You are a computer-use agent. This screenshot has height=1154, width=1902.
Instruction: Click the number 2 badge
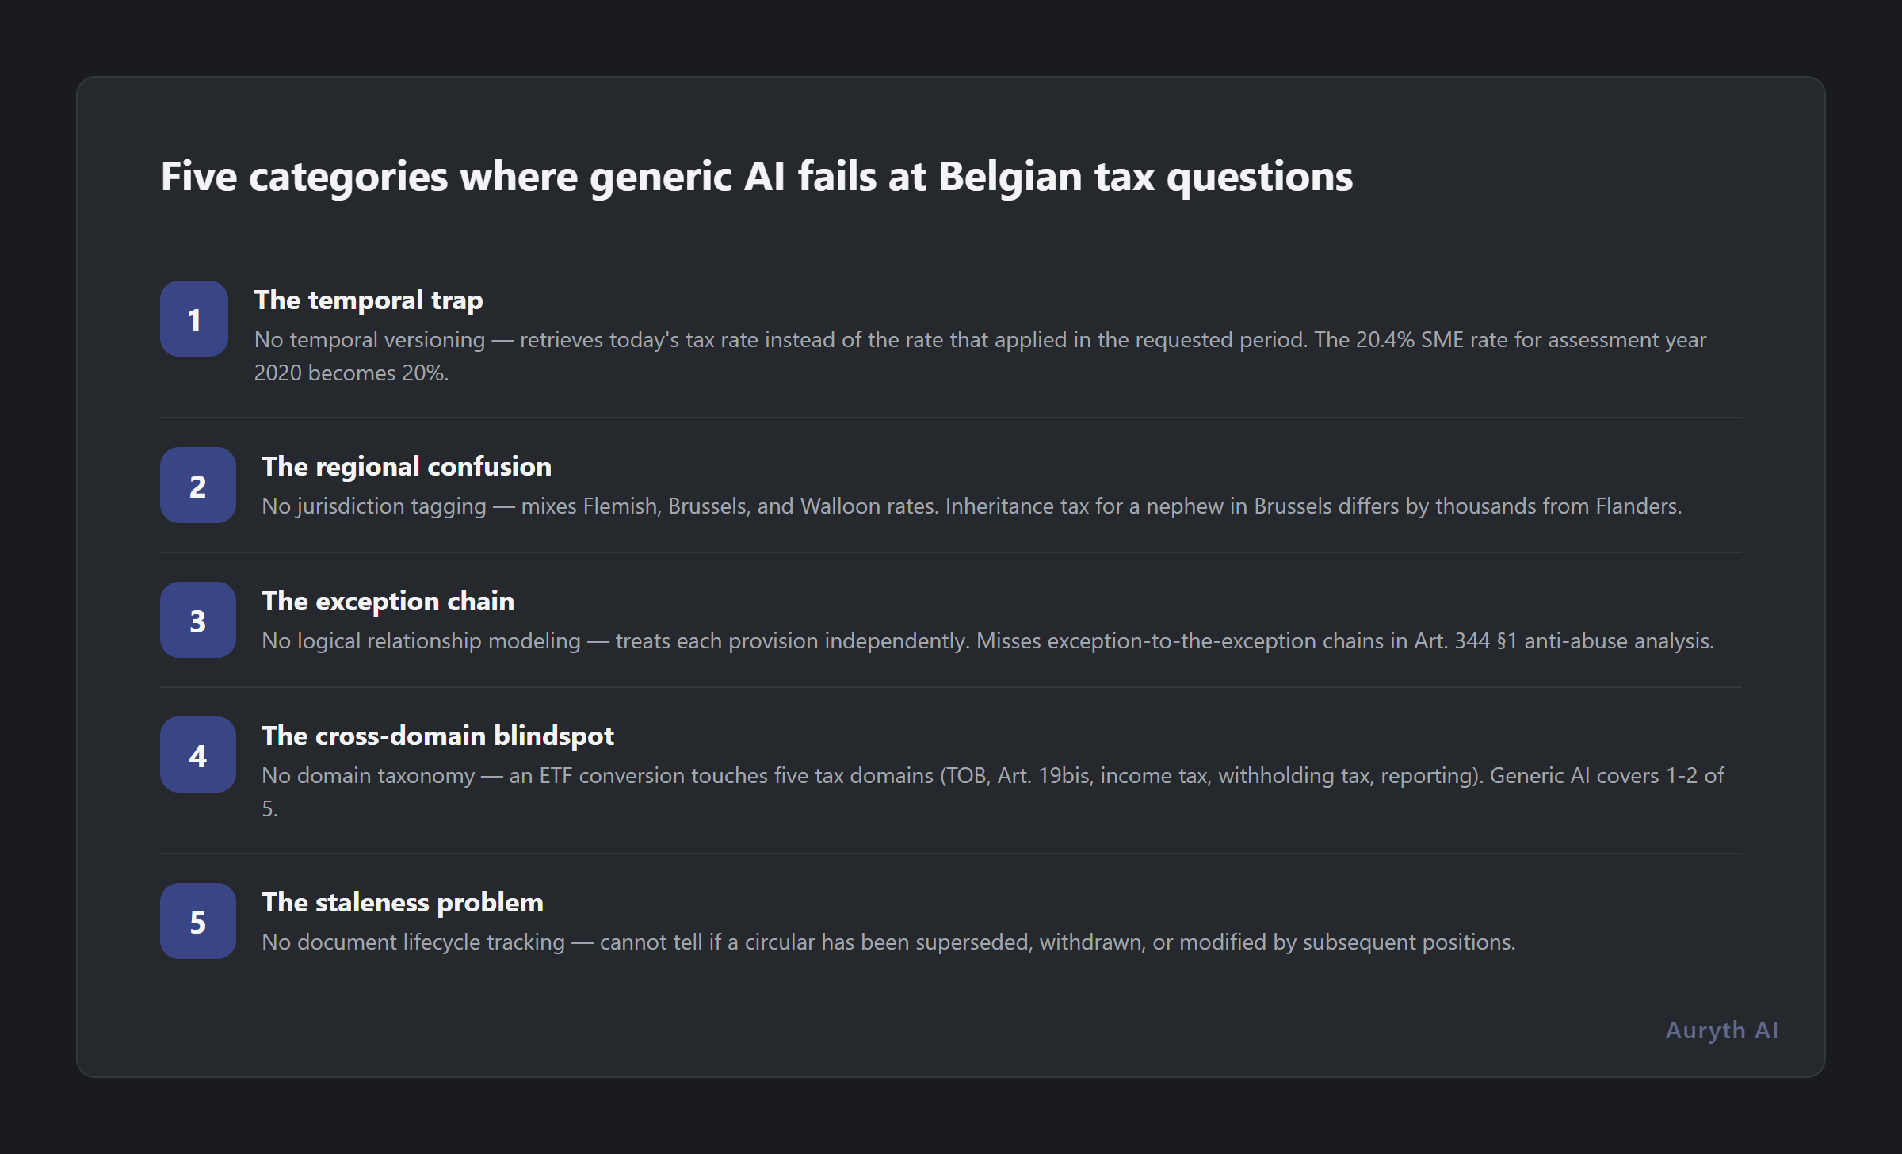(x=198, y=485)
